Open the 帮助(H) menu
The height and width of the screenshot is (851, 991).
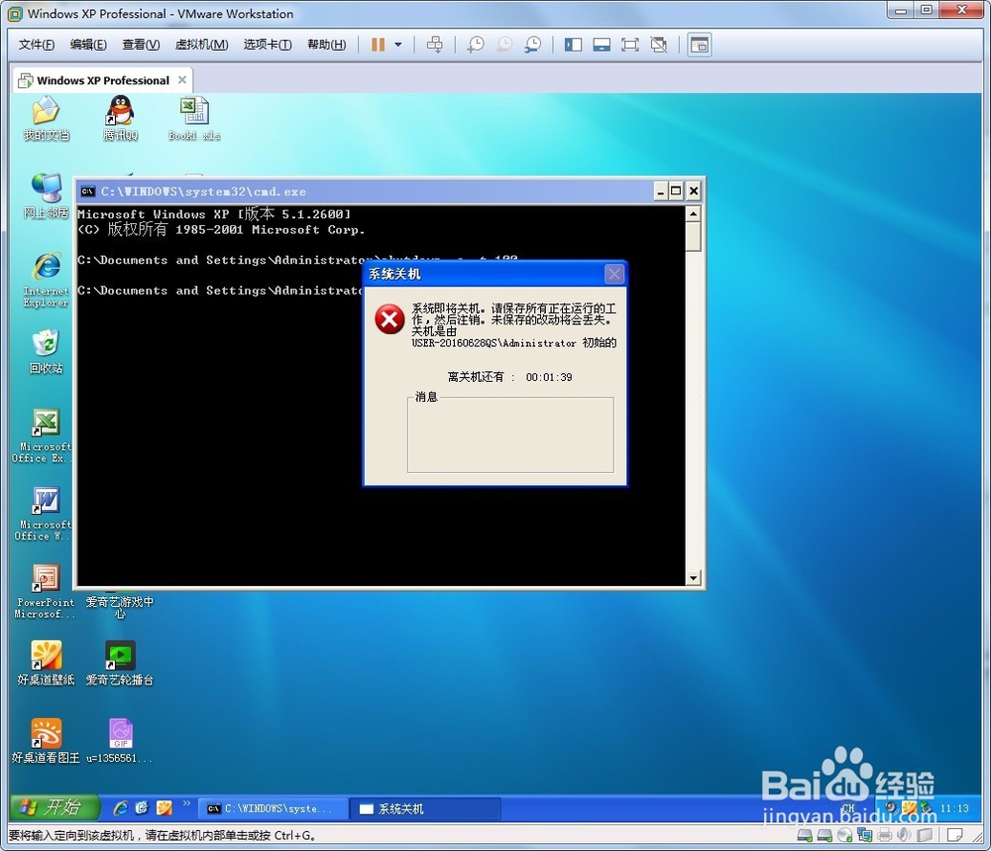pyautogui.click(x=326, y=45)
